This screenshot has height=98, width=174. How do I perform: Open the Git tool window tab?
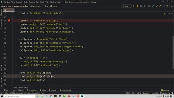click(6, 90)
